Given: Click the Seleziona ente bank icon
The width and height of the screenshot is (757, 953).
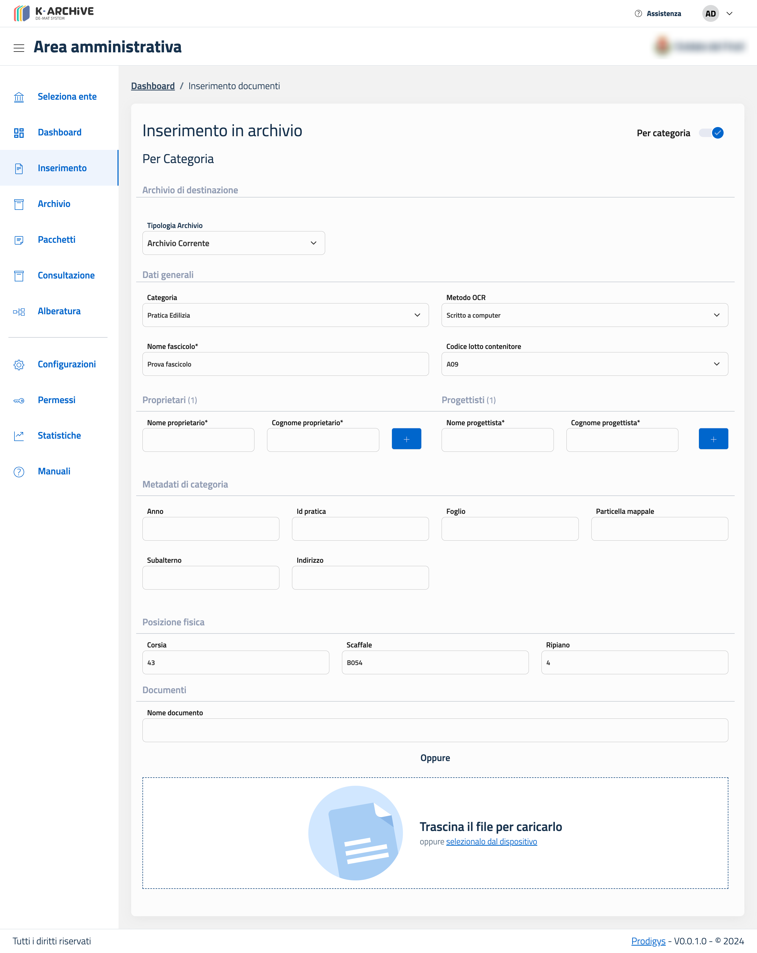Looking at the screenshot, I should click(19, 97).
